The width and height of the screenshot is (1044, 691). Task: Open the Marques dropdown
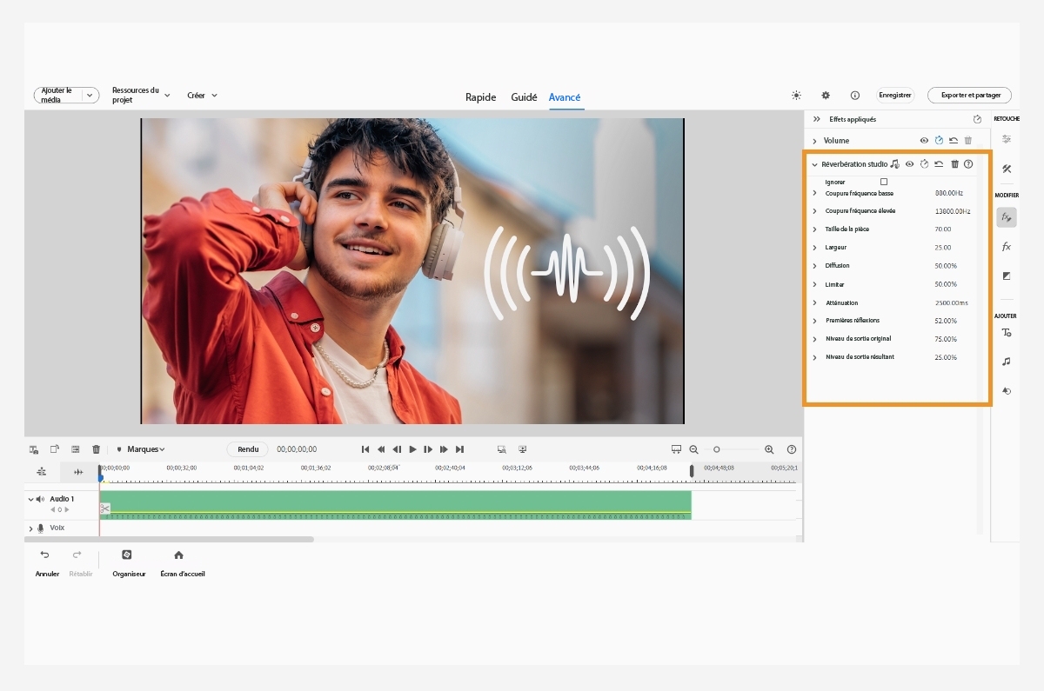[x=141, y=449]
